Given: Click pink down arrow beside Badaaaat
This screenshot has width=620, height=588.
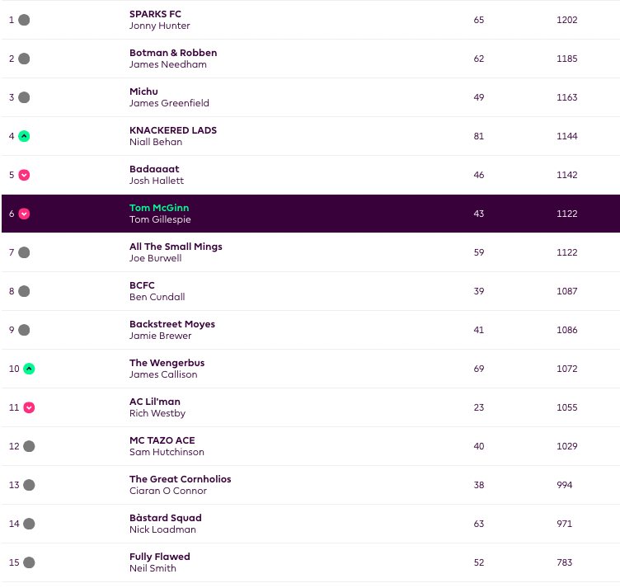Looking at the screenshot, I should click(24, 175).
